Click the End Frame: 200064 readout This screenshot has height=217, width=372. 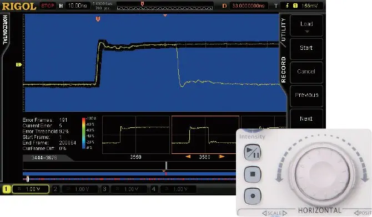49,143
